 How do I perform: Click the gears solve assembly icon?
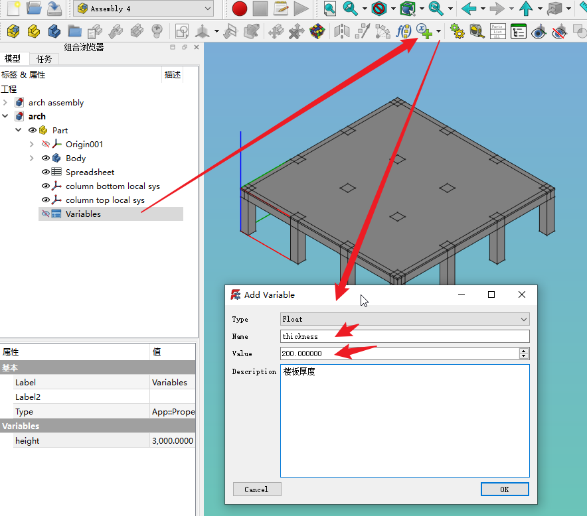click(457, 31)
